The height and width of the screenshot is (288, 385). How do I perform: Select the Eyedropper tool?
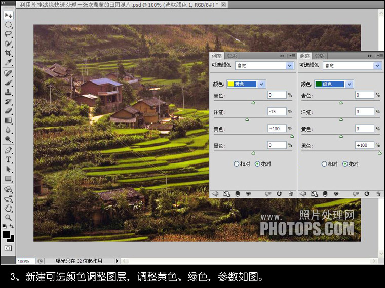coord(8,62)
